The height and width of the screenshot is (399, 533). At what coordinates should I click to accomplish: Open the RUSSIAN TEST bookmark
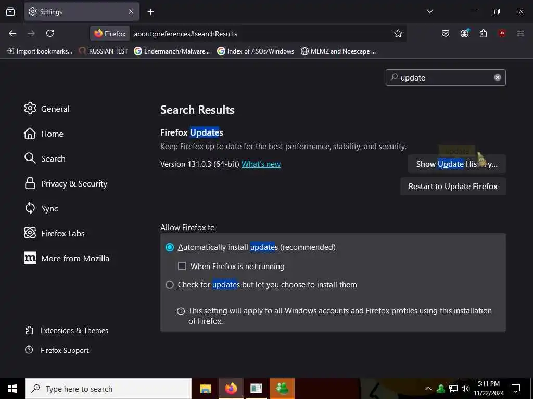tap(104, 51)
